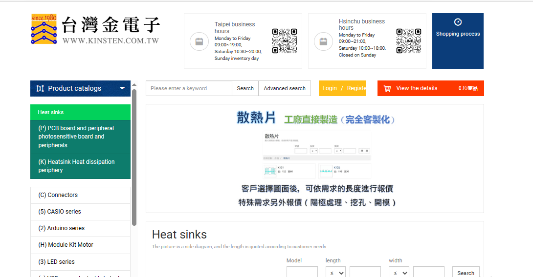The width and height of the screenshot is (533, 277).
Task: Click the shopping cart icon
Action: [387, 88]
